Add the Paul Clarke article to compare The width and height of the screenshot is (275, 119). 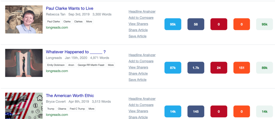(141, 18)
